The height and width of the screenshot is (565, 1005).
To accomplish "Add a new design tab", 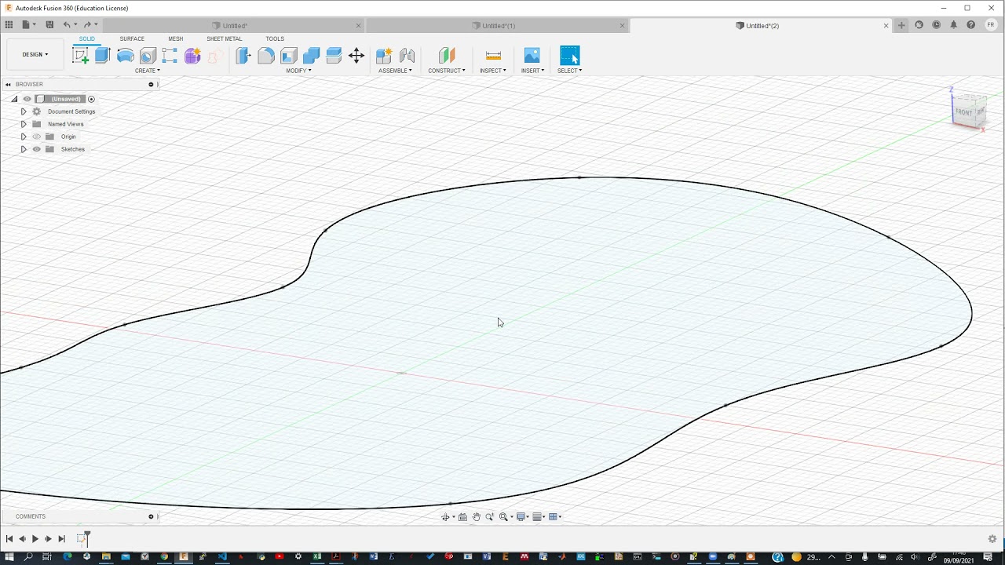I will click(x=901, y=25).
